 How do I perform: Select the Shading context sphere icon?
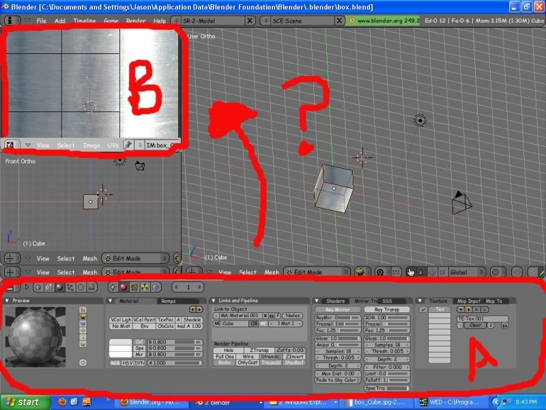click(59, 287)
